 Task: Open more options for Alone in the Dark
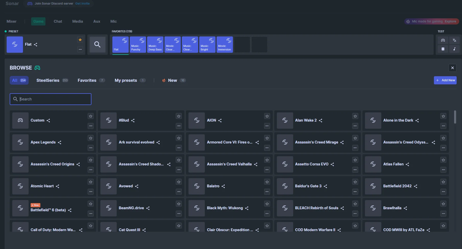(443, 126)
